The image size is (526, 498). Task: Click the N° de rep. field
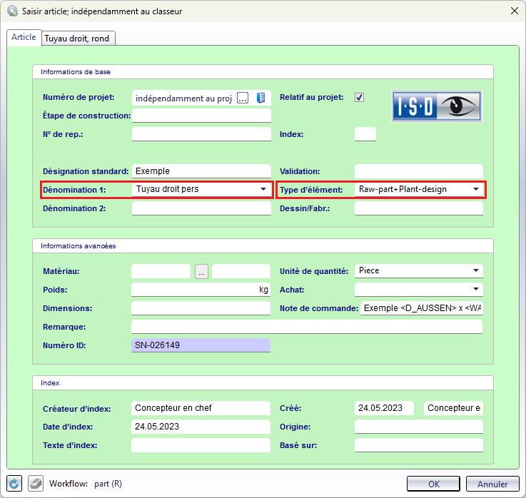(x=201, y=134)
